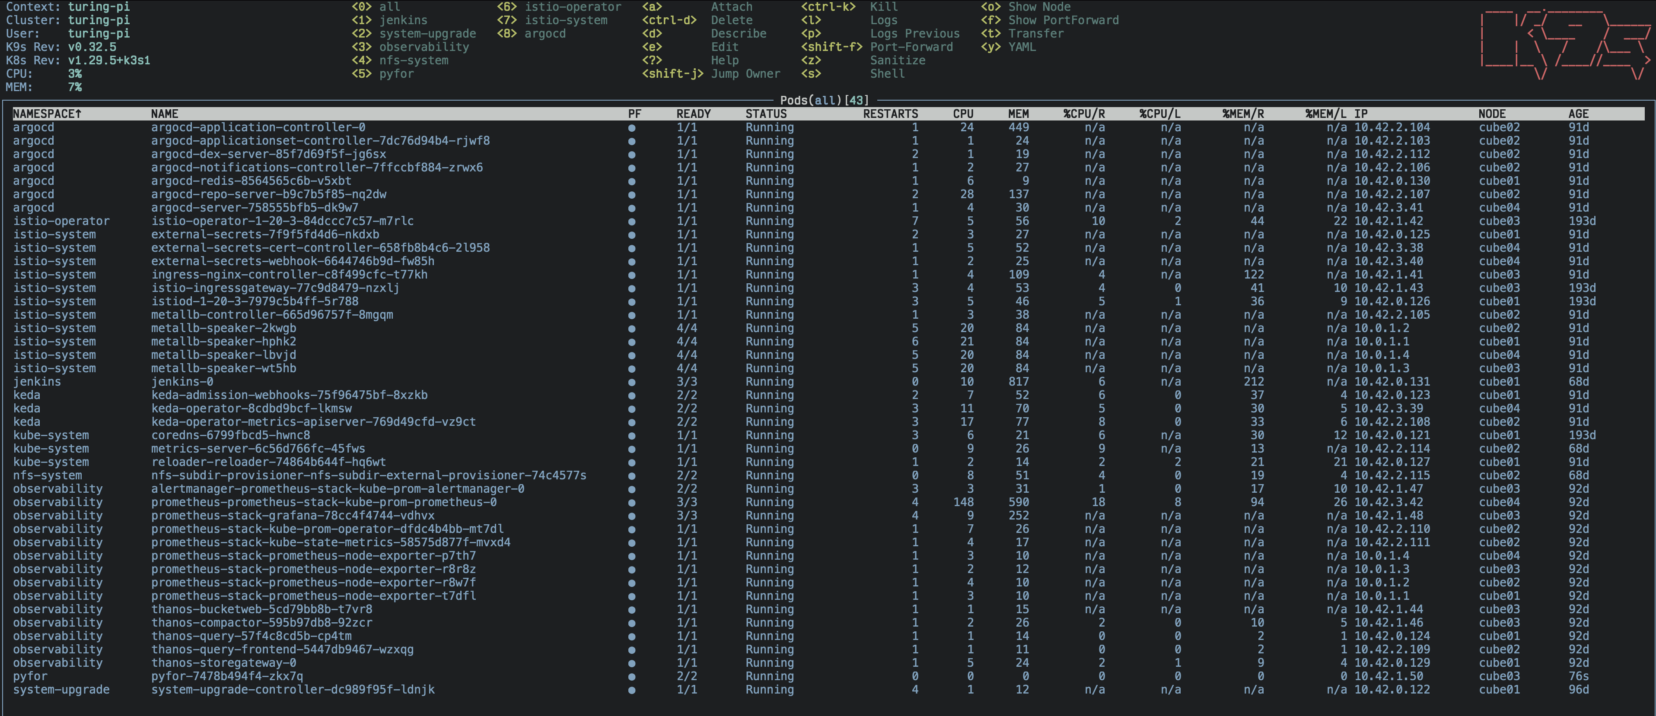Sort by the STATUS column header
The image size is (1656, 716).
click(x=766, y=114)
